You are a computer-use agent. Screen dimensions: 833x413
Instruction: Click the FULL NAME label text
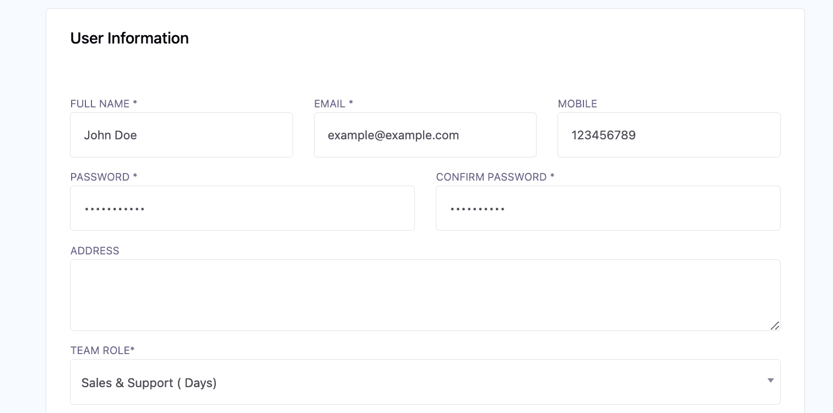tap(100, 104)
